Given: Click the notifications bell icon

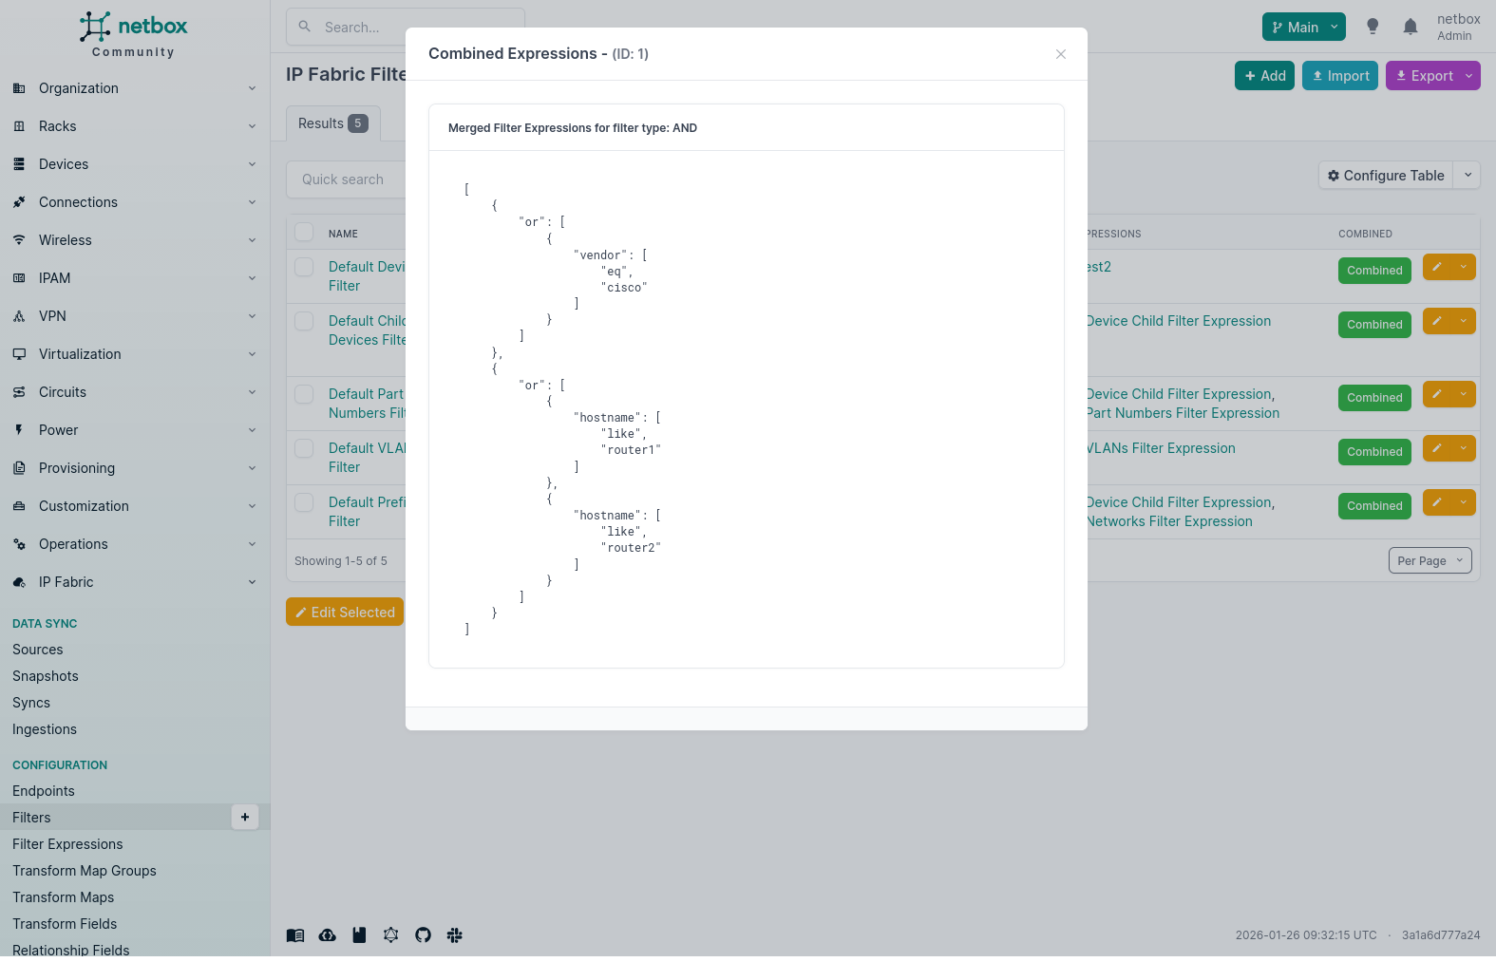Looking at the screenshot, I should (x=1411, y=27).
